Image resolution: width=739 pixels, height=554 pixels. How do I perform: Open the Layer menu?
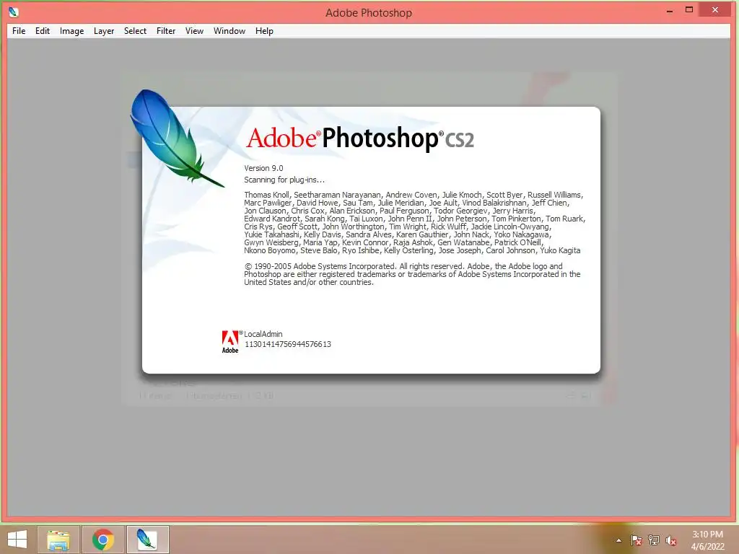click(x=104, y=30)
